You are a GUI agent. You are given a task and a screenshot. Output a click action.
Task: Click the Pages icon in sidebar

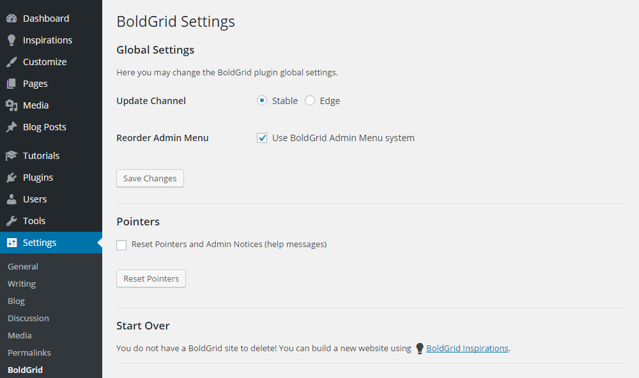coord(12,84)
